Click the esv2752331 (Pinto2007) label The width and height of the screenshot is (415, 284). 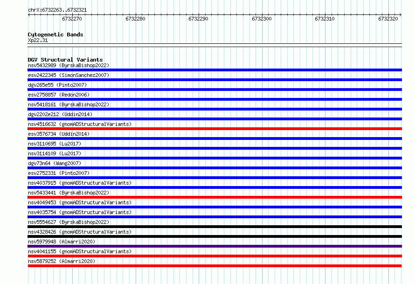click(x=59, y=173)
